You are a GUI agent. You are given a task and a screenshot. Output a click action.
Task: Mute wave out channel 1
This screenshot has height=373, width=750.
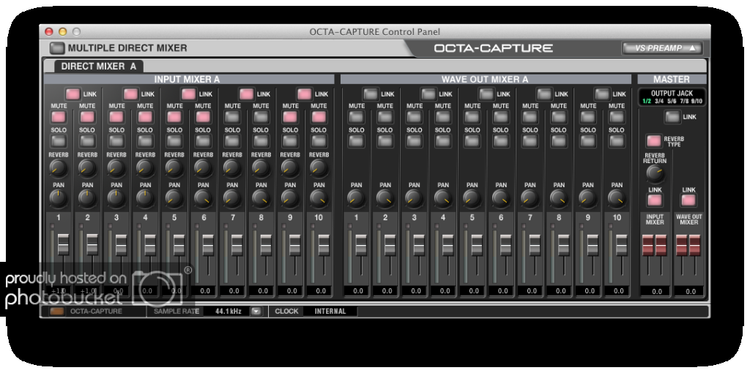pos(357,117)
